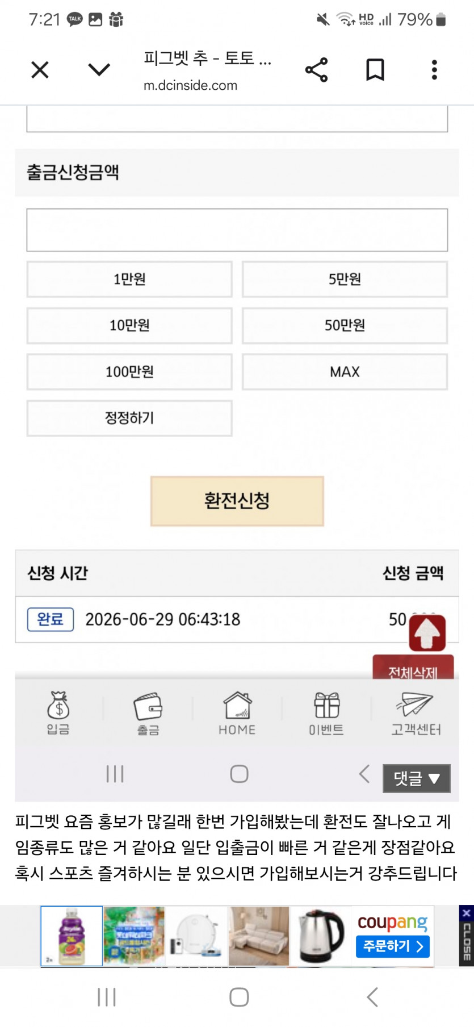The height and width of the screenshot is (1027, 474).
Task: Open the post's body text paragraph
Action: pos(236,847)
